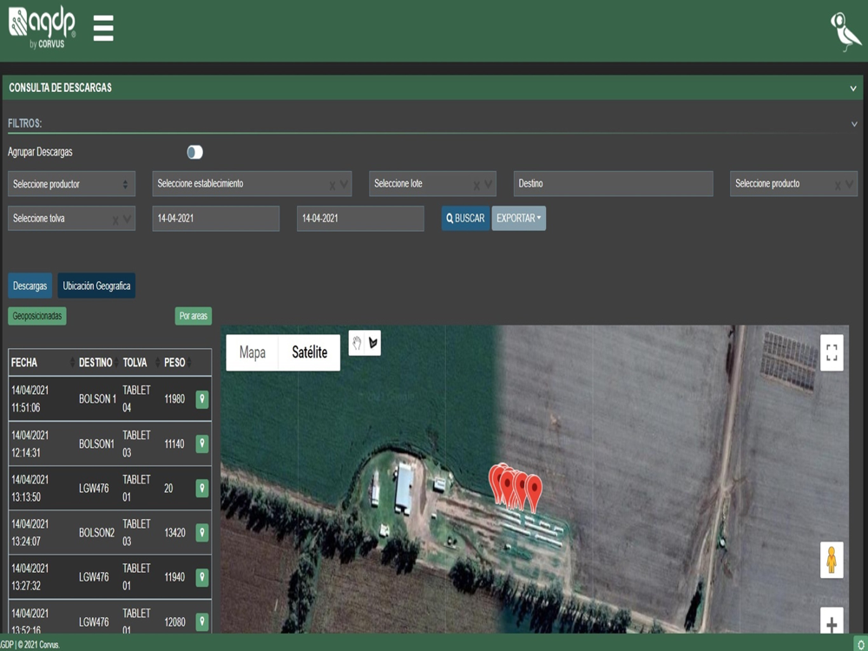This screenshot has width=868, height=651.
Task: Select the hand pan tool on map
Action: (x=357, y=343)
